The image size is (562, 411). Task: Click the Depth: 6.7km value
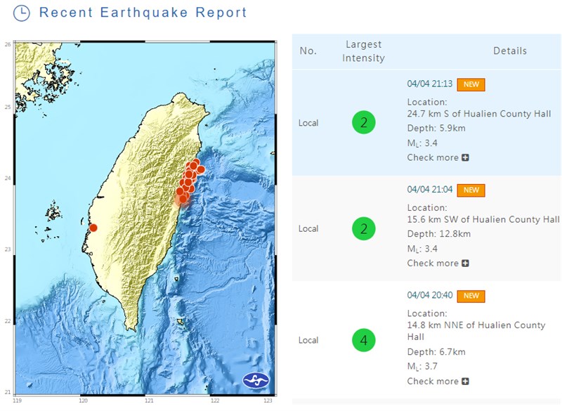click(x=436, y=352)
